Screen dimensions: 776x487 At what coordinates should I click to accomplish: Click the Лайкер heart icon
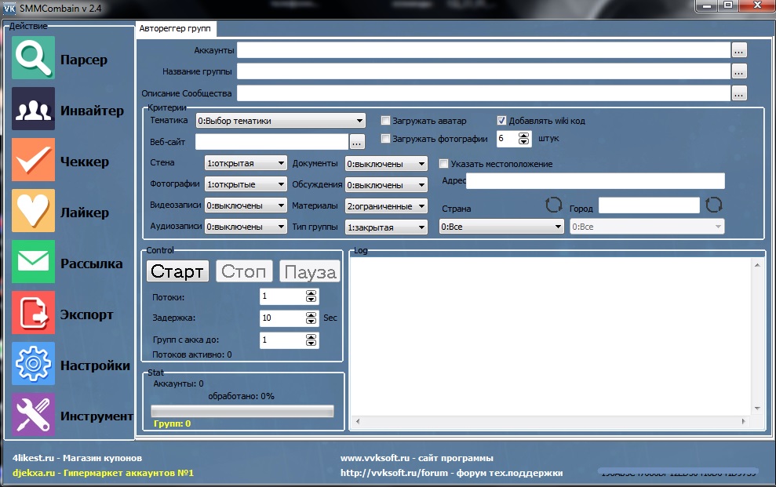(x=33, y=211)
